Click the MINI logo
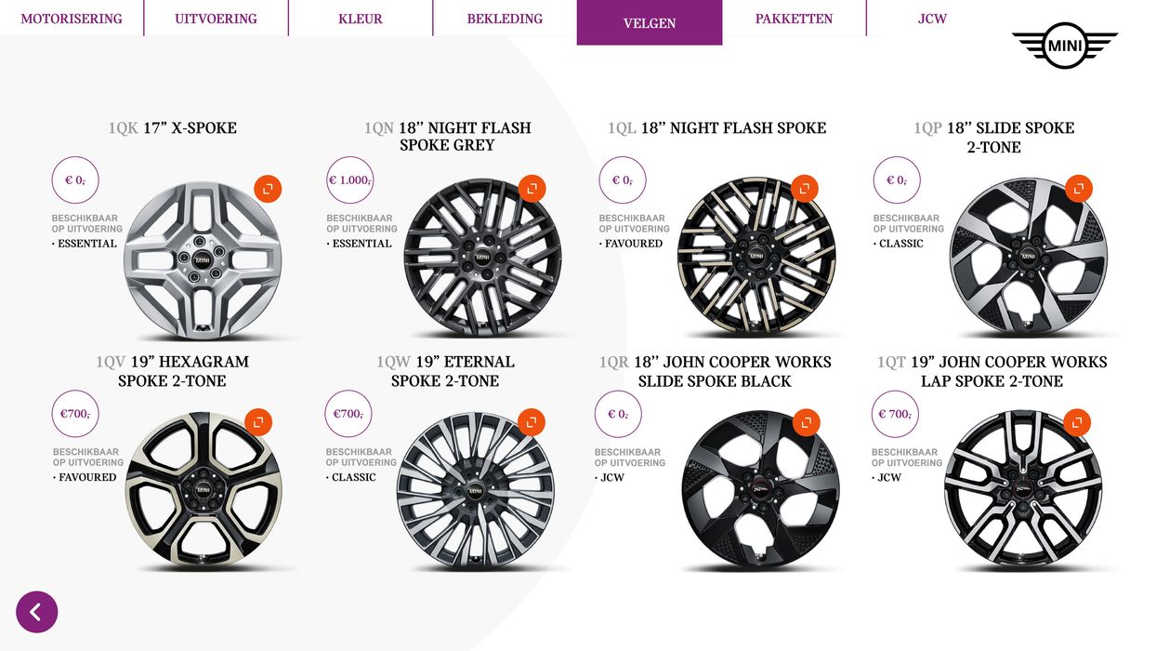This screenshot has width=1156, height=651. pyautogui.click(x=1064, y=45)
